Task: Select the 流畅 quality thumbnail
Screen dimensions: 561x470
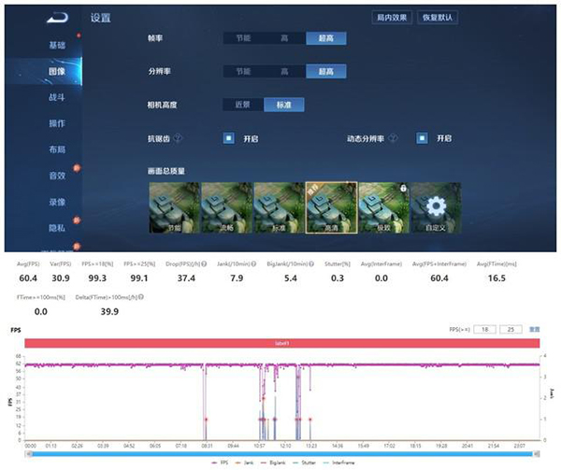Action: point(224,207)
